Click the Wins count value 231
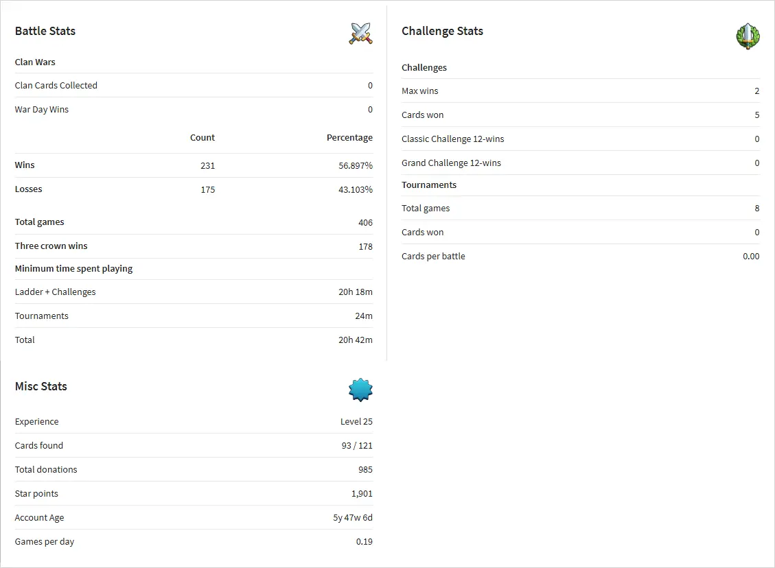Viewport: 775px width, 568px height. pos(207,165)
